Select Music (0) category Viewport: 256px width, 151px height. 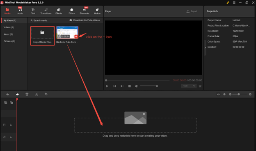(8, 34)
